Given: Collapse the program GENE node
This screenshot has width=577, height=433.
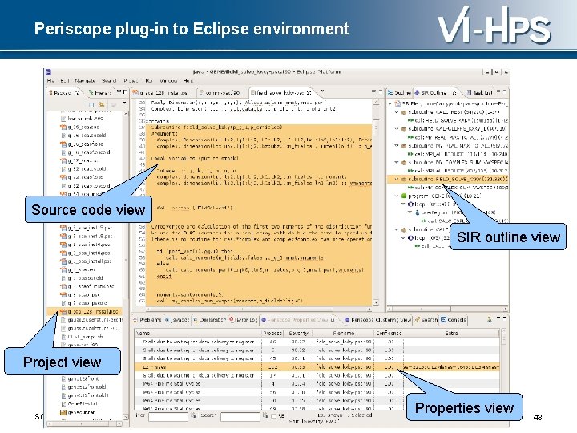Looking at the screenshot, I should click(x=397, y=196).
